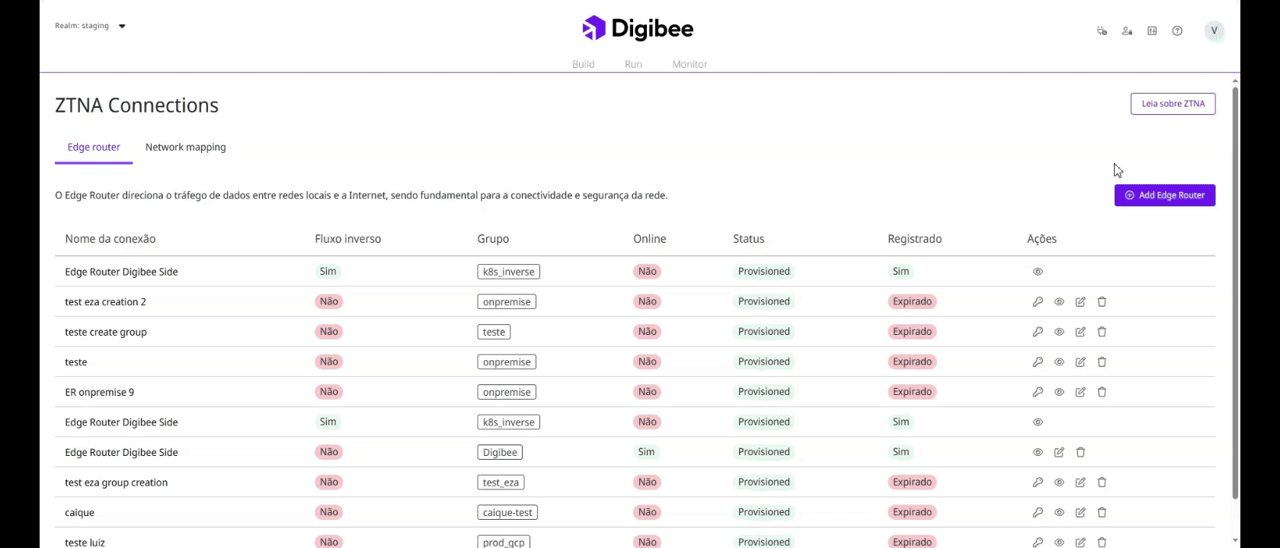Switch to the Edge router tab
Screen dimensions: 1280x548
(x=94, y=148)
